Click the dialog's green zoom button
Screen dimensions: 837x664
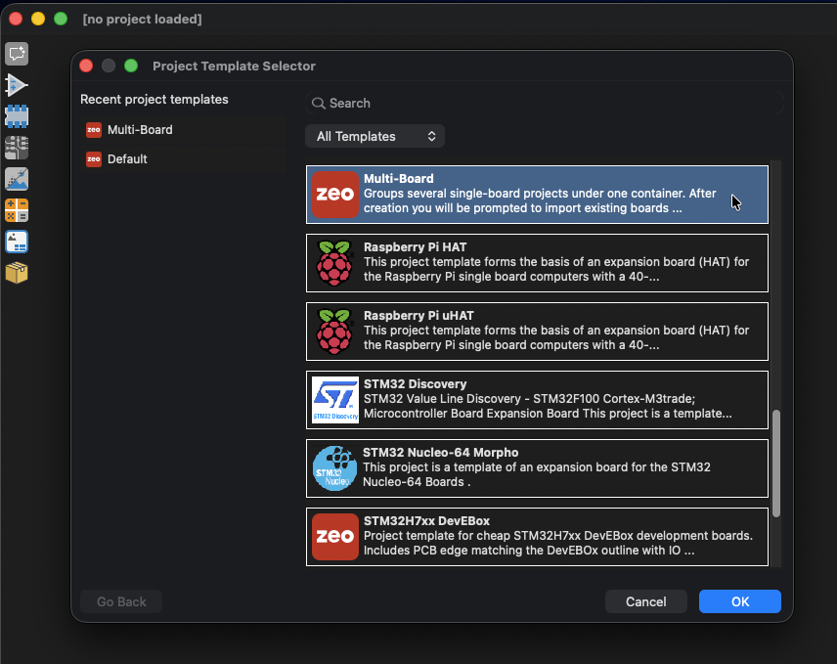coord(131,66)
